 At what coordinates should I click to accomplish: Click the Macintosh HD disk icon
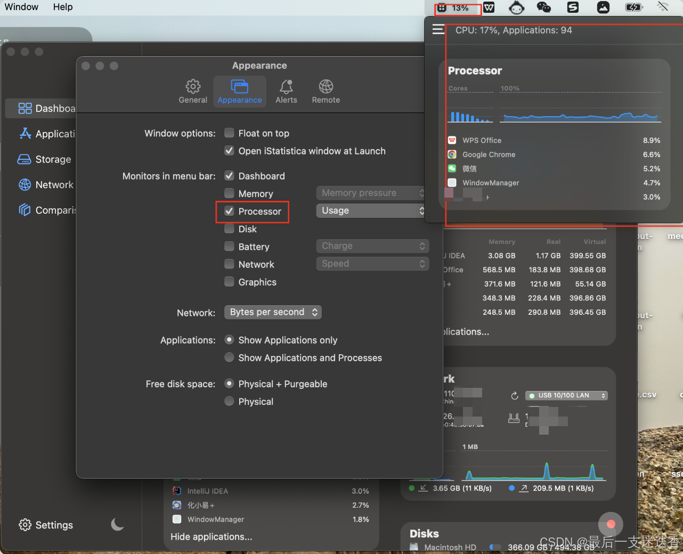tap(414, 547)
